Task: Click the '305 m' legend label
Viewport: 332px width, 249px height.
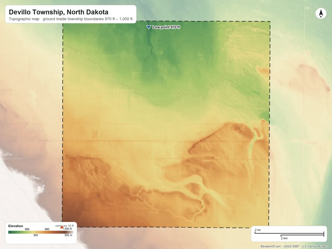Action: click(x=68, y=235)
